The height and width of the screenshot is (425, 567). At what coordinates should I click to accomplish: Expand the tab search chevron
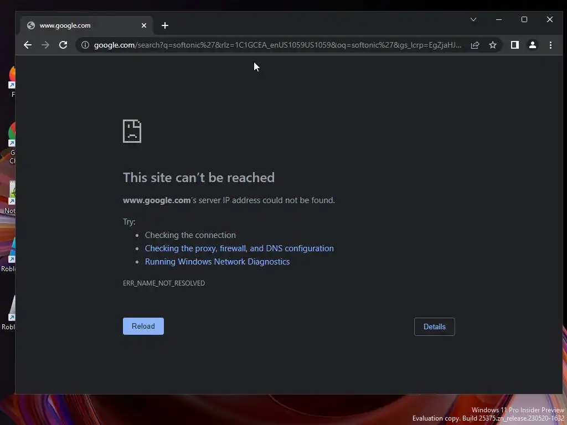(x=473, y=19)
